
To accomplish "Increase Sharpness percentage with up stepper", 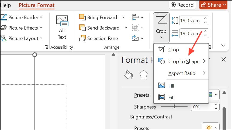I will click(216, 105).
